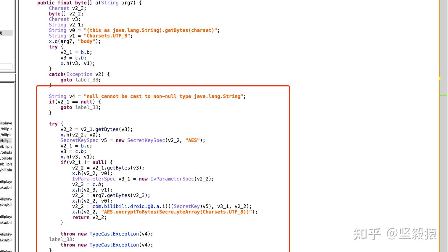
Task: Click the "v2_2 = arg7.getBytes(v2_3);" line
Action: click(x=111, y=195)
